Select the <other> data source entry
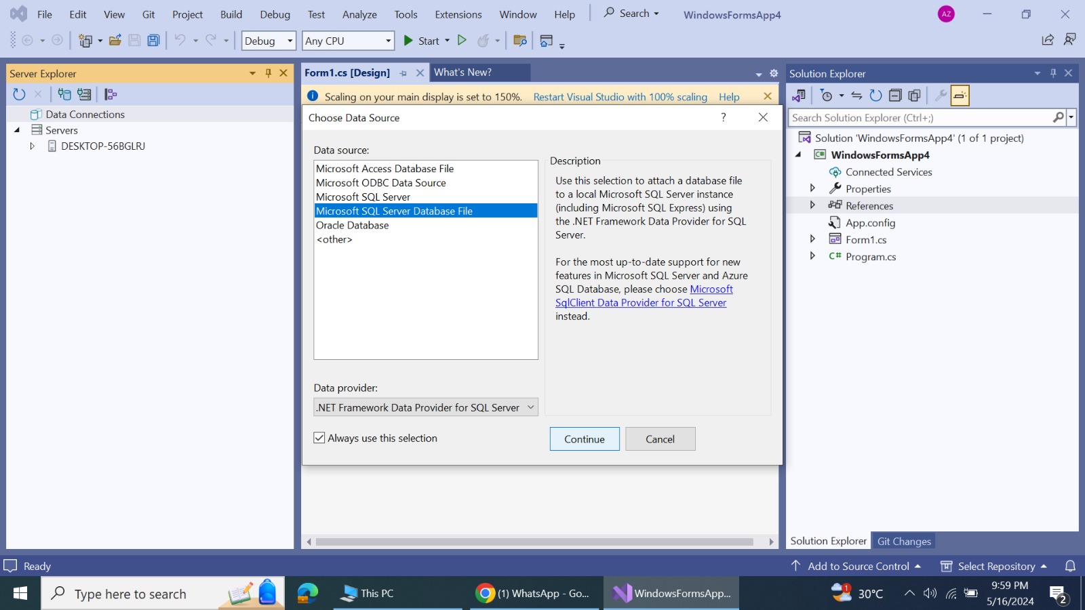1085x610 pixels. click(426, 239)
